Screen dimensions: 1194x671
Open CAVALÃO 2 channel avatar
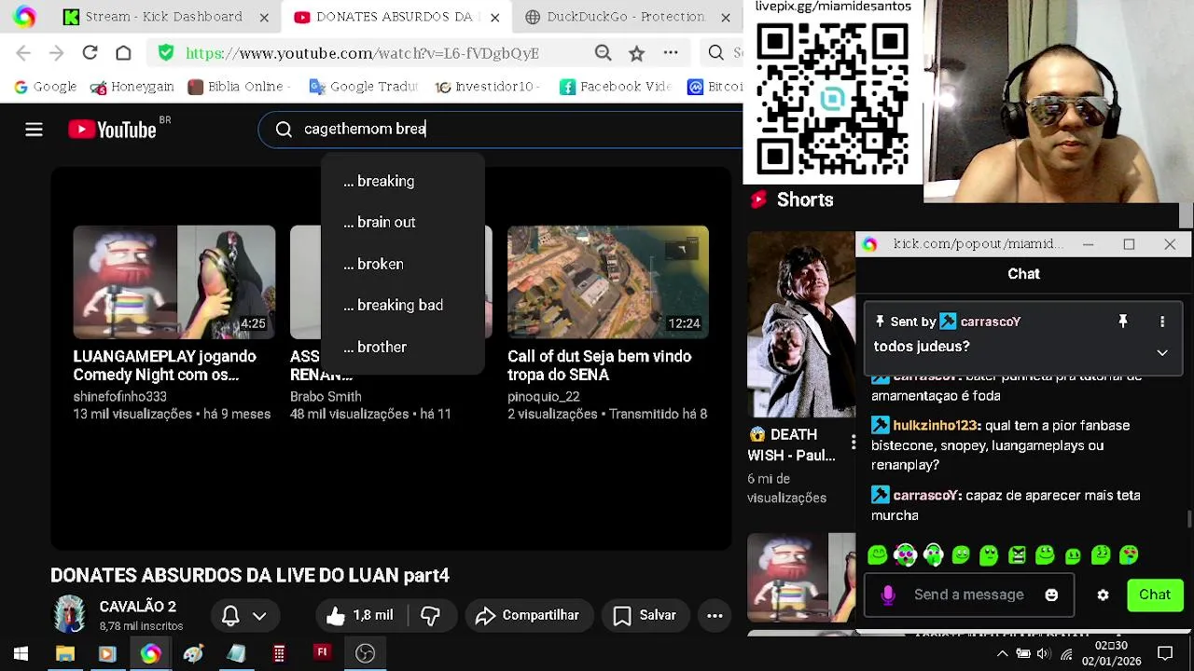point(69,615)
